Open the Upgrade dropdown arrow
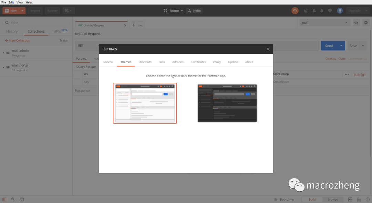The width and height of the screenshot is (372, 203). pyautogui.click(x=366, y=11)
